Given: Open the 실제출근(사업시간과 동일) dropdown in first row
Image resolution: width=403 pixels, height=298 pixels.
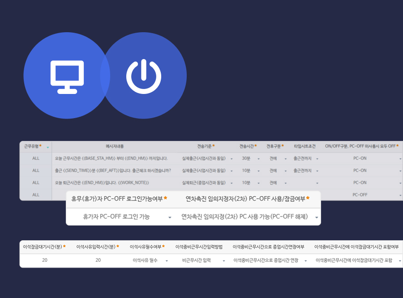Looking at the screenshot, I should click(x=214, y=158).
